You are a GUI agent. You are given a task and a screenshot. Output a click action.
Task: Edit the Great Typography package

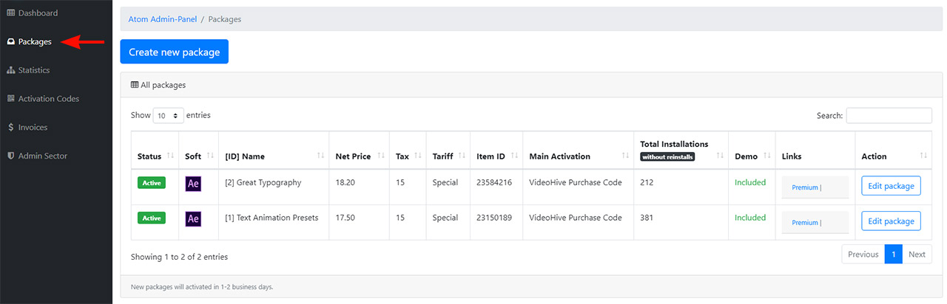click(x=891, y=185)
